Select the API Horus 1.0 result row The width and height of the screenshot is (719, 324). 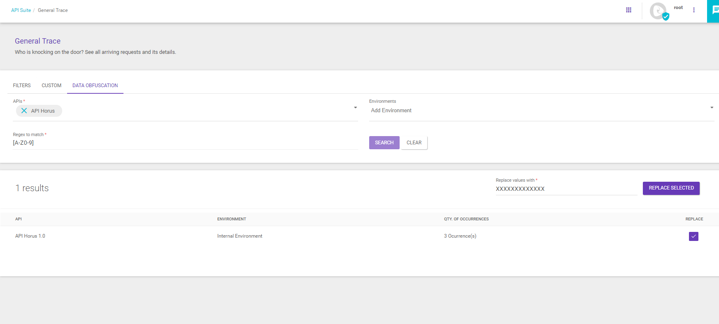pyautogui.click(x=30, y=236)
